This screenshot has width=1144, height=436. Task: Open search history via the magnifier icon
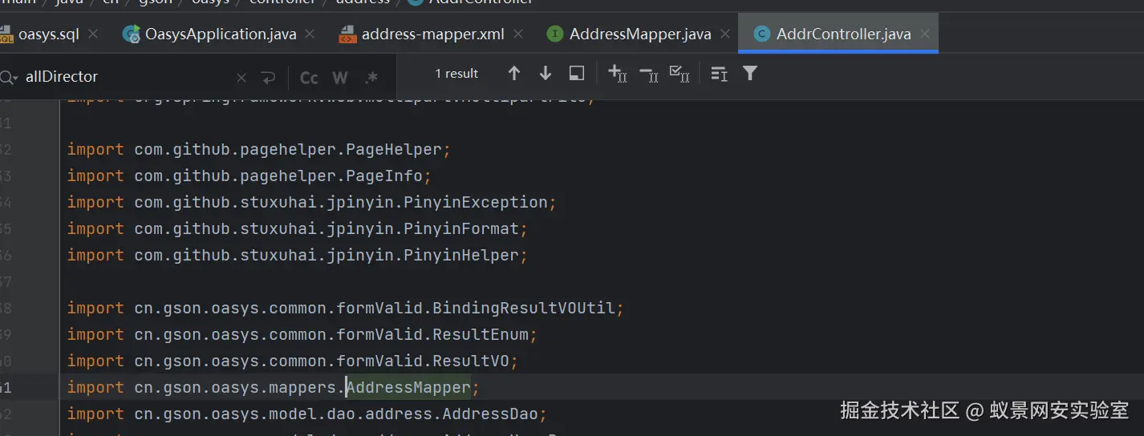8,77
